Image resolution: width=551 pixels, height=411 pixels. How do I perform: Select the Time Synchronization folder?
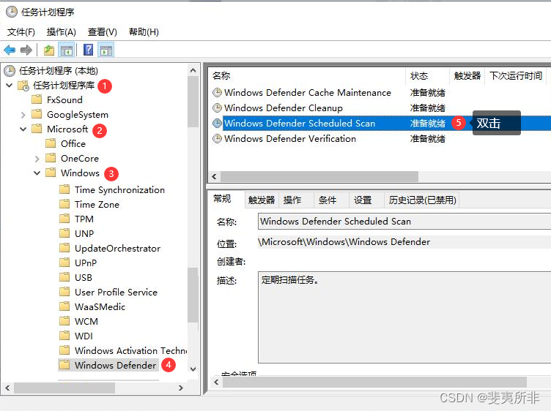pos(119,189)
